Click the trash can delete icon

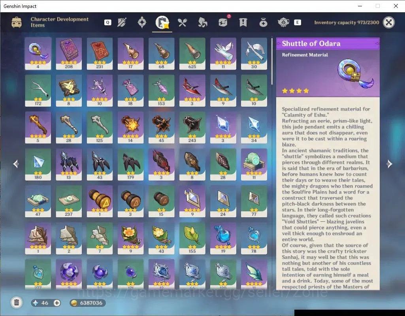pyautogui.click(x=17, y=303)
